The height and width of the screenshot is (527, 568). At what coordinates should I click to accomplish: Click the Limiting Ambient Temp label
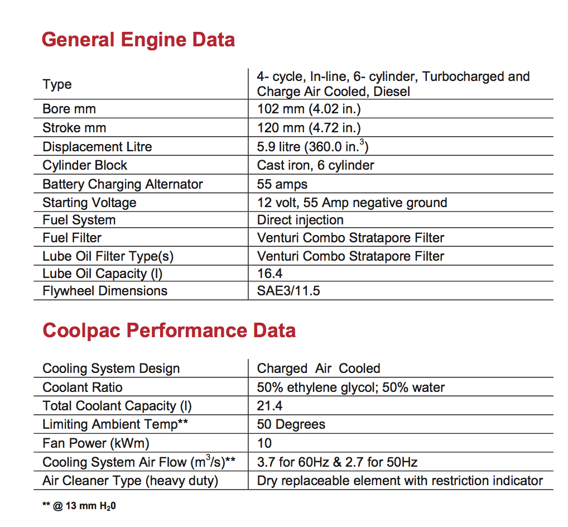pyautogui.click(x=115, y=424)
